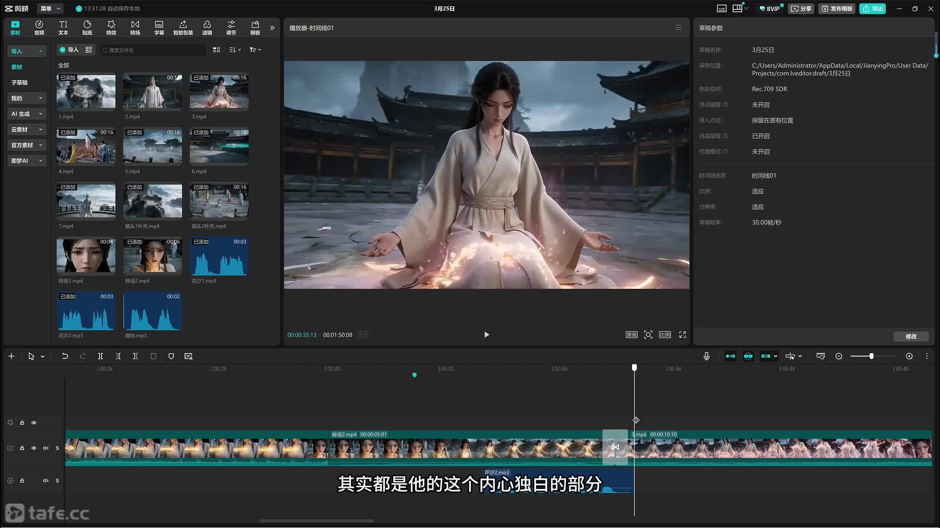
Task: Open the 特效 effects panel
Action: click(111, 27)
